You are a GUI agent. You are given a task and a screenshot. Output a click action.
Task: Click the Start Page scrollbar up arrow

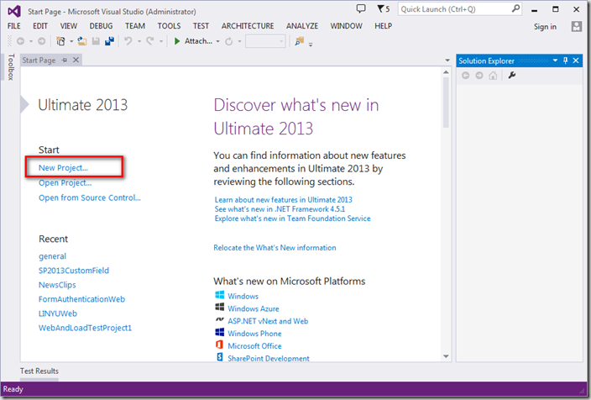[446, 72]
